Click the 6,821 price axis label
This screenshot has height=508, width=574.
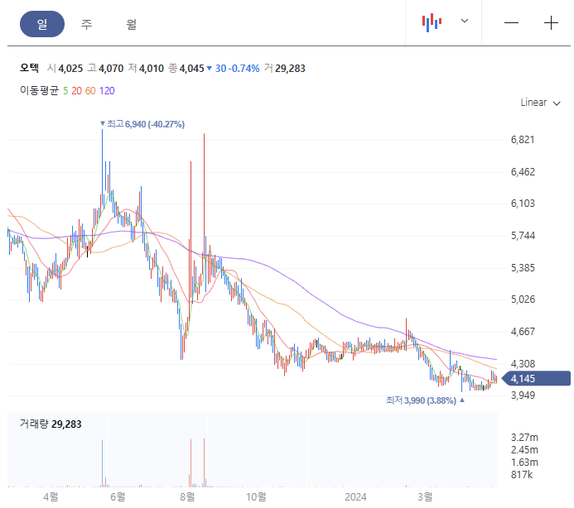[523, 140]
